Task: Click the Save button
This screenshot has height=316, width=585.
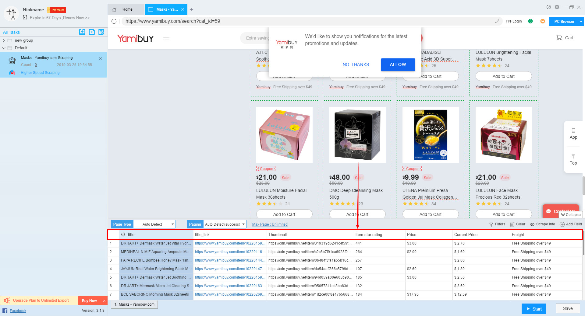Action: (x=568, y=308)
